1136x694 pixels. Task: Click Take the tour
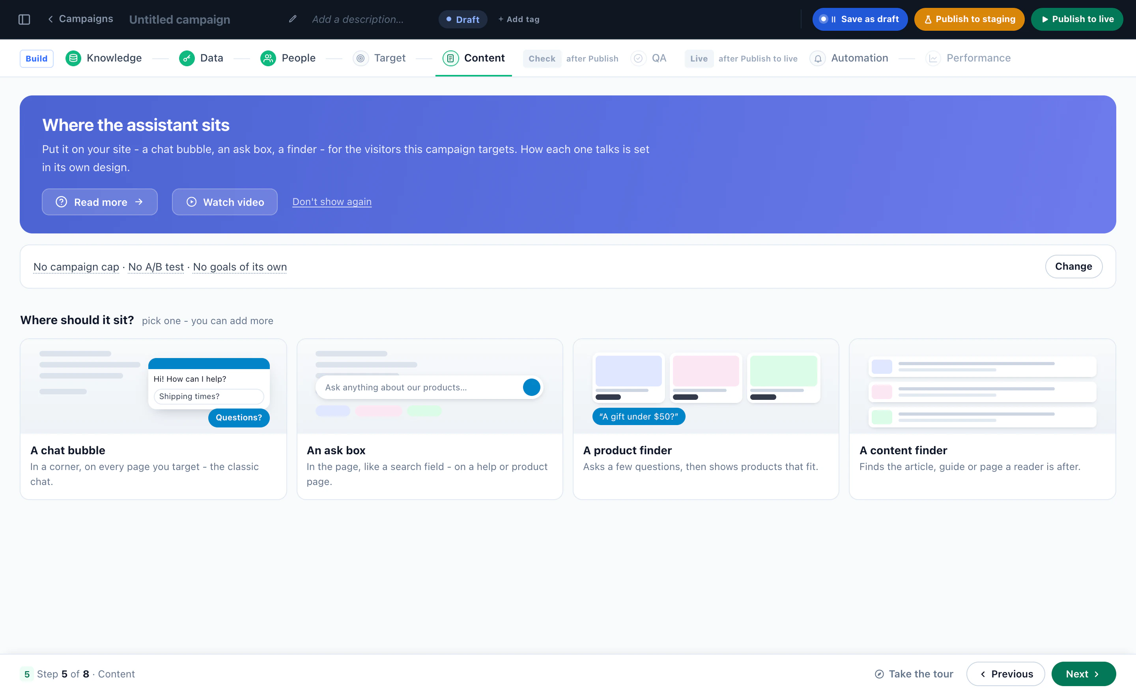914,674
